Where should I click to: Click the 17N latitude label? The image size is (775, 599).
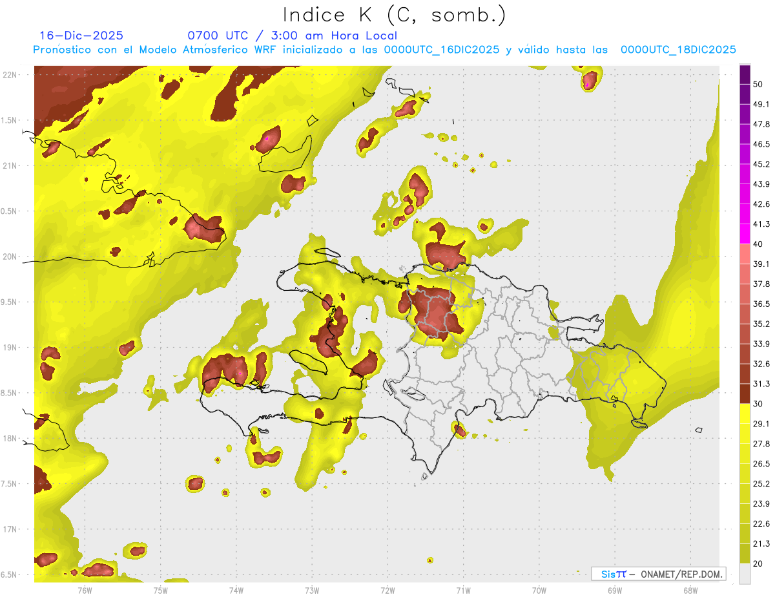click(x=10, y=529)
